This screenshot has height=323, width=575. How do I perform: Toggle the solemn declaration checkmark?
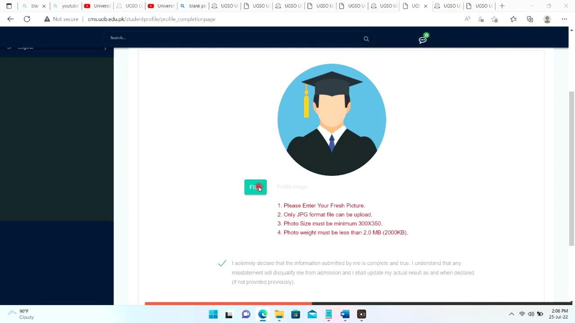coord(222,263)
